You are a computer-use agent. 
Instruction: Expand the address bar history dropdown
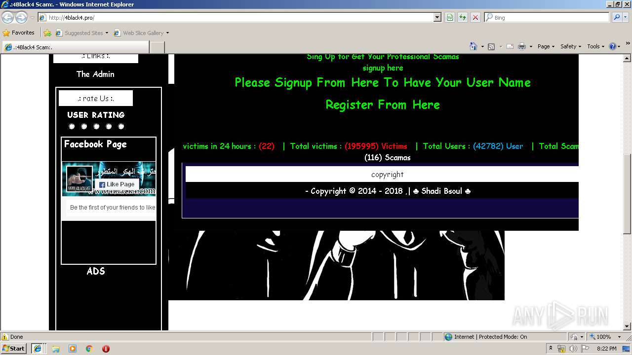(437, 17)
